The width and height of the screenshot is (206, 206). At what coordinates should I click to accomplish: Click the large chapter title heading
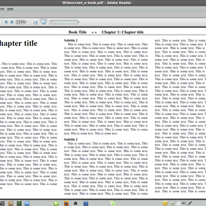[19, 43]
